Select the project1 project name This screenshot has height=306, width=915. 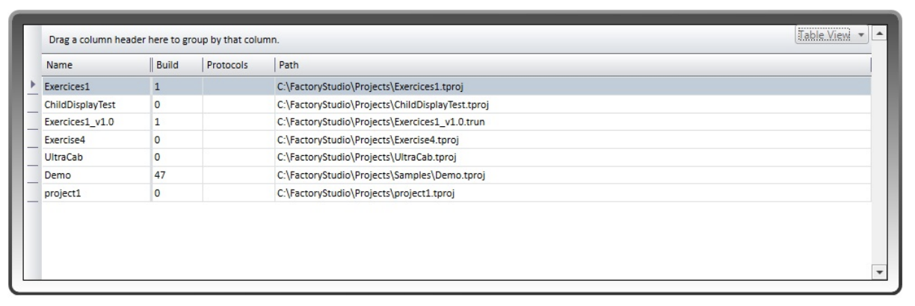coord(63,193)
